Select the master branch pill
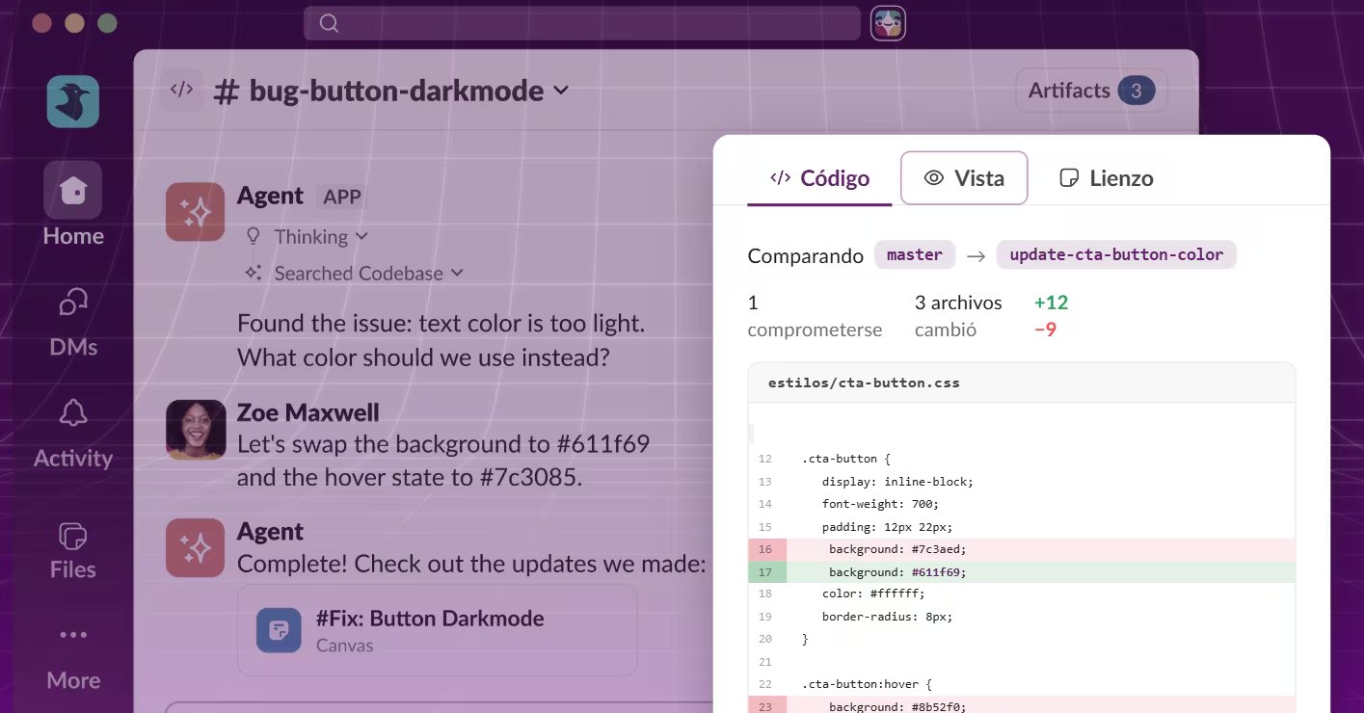Screen dimensions: 1364x713 (x=915, y=255)
